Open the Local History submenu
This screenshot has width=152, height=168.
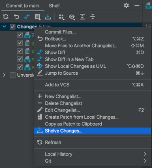(x=92, y=154)
